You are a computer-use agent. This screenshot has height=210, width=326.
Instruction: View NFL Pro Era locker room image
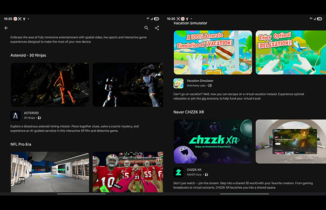pos(50,172)
